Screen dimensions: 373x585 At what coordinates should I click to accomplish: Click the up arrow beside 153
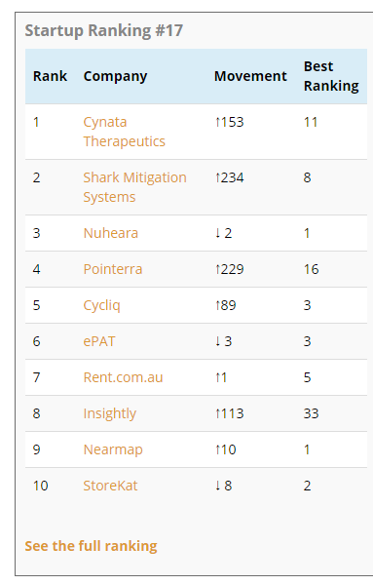pos(217,122)
